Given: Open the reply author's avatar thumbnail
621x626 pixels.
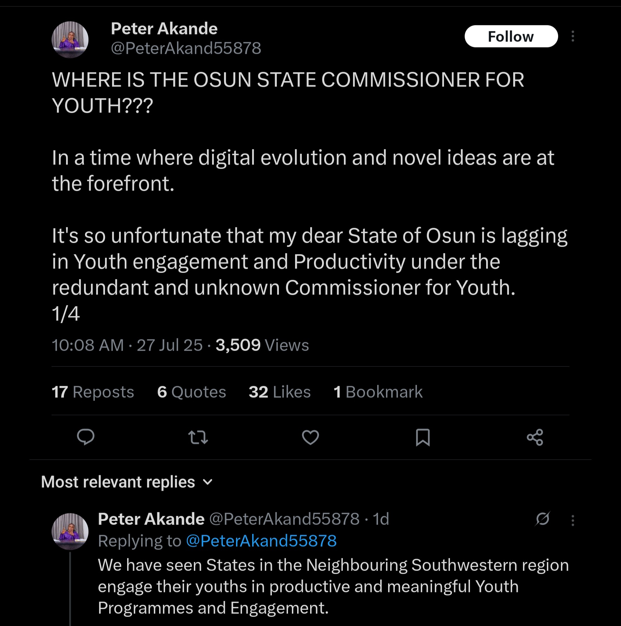Looking at the screenshot, I should (x=70, y=531).
